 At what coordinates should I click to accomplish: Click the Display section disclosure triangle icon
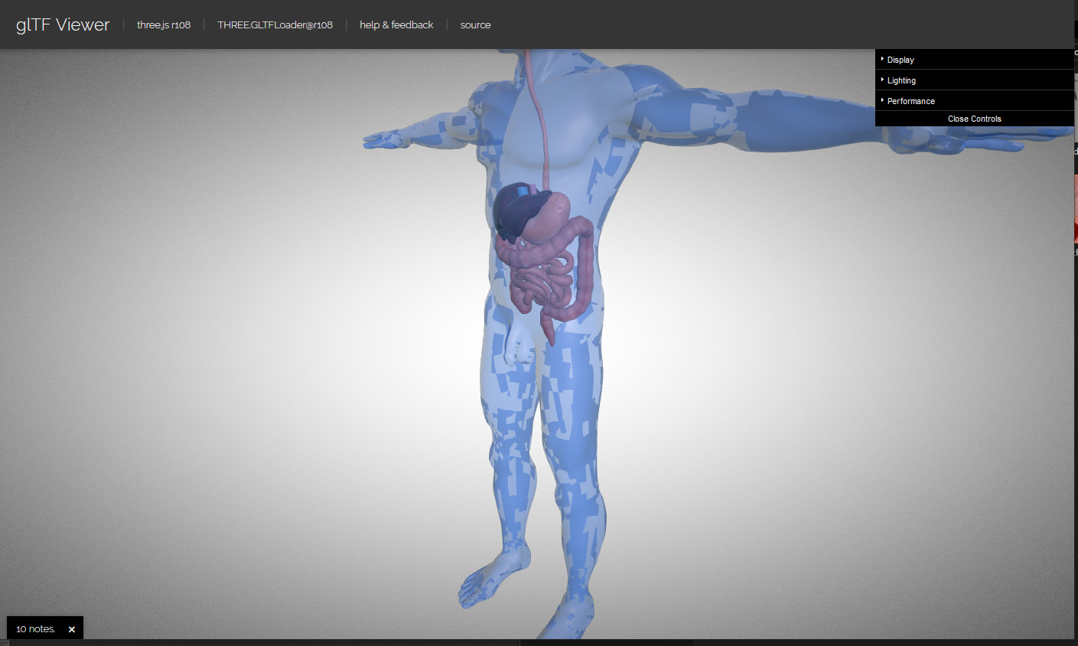coord(882,59)
